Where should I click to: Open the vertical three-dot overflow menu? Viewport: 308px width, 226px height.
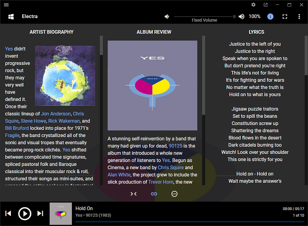pyautogui.click(x=299, y=16)
